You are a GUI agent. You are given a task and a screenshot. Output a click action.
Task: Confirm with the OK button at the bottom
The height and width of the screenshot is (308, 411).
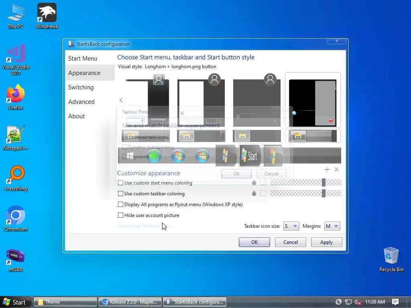(x=254, y=242)
